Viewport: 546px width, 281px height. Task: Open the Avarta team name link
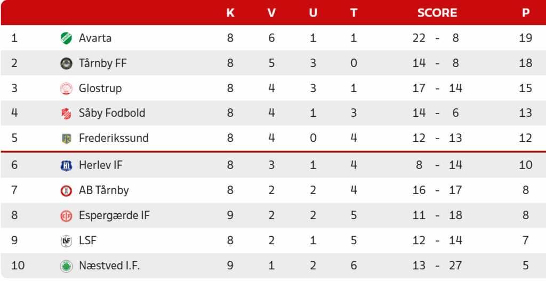click(x=95, y=38)
